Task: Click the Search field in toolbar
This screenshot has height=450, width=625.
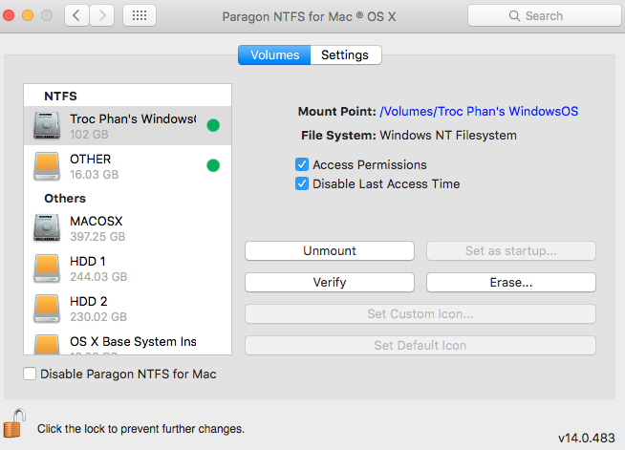Action: click(x=543, y=16)
